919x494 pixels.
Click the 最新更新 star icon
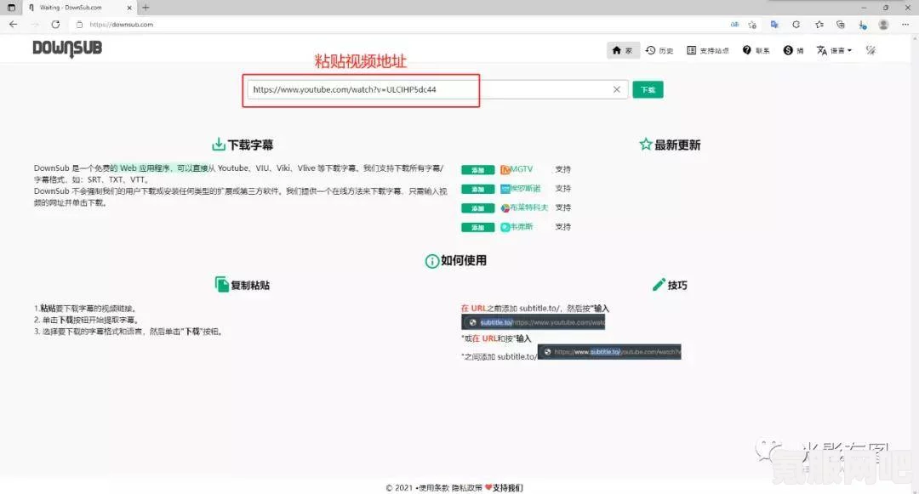[645, 144]
